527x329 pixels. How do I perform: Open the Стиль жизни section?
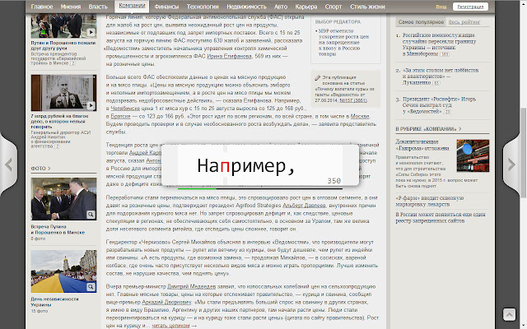pos(367,7)
